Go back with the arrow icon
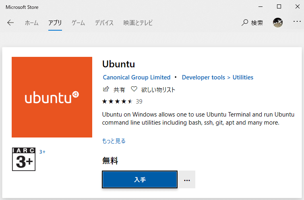The height and width of the screenshot is (200, 304). 10,23
